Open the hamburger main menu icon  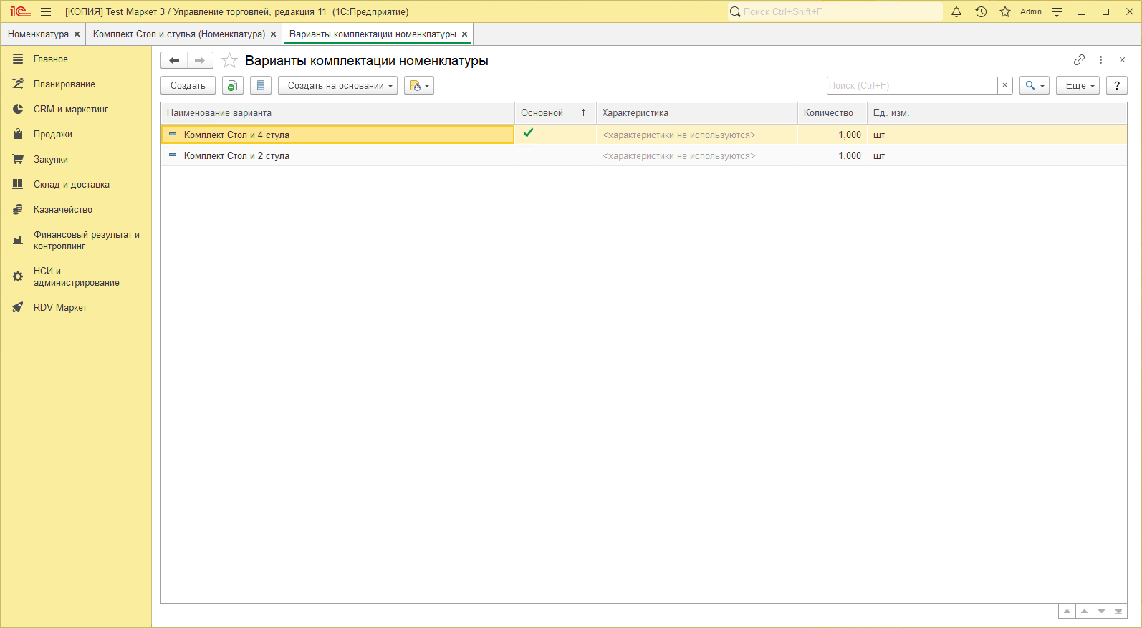pos(46,12)
